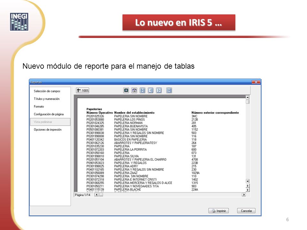
Task: Click PAPELERIA SILVIA entry
Action: 127,156
